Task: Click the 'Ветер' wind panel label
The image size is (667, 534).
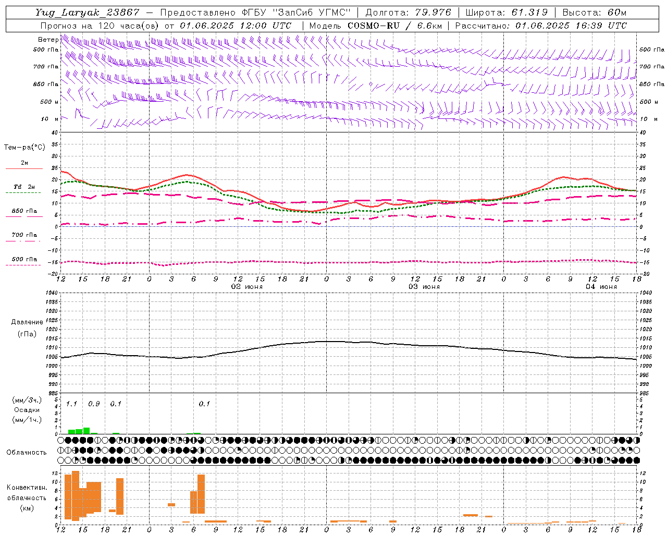Action: point(48,40)
